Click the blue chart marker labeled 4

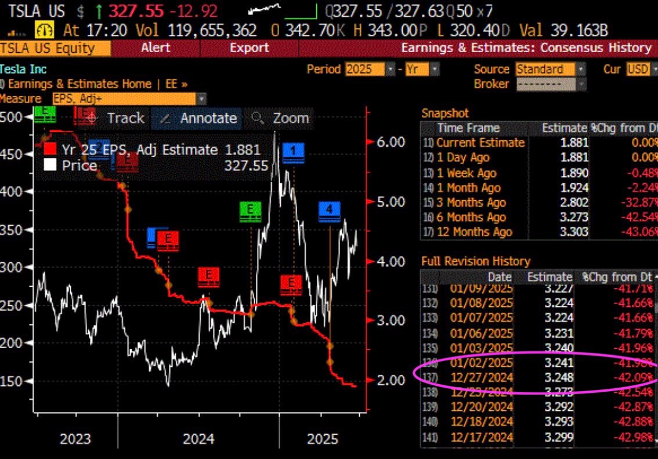(330, 211)
